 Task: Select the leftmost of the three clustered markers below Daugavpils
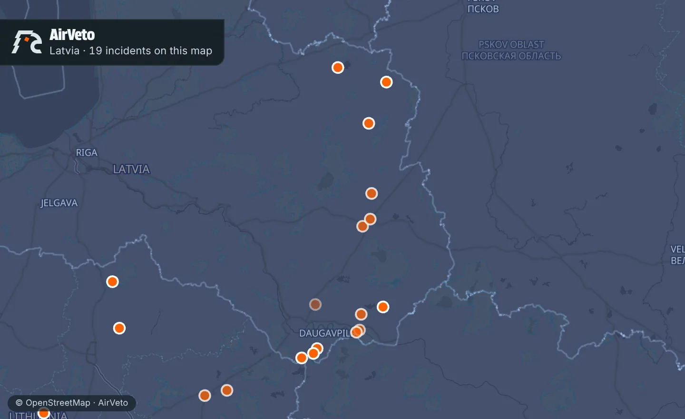pos(302,358)
